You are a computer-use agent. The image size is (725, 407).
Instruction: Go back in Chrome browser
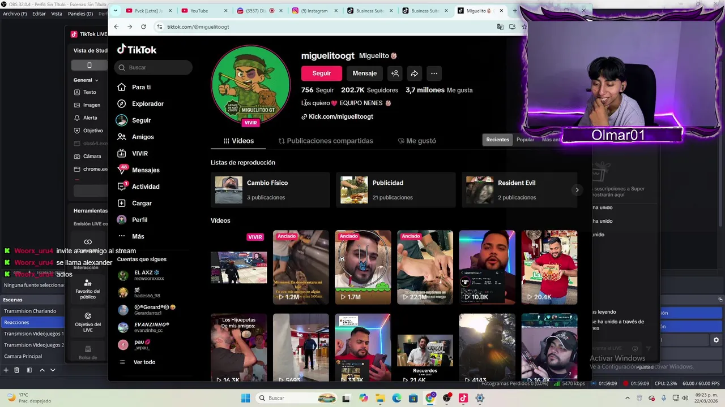tap(116, 27)
